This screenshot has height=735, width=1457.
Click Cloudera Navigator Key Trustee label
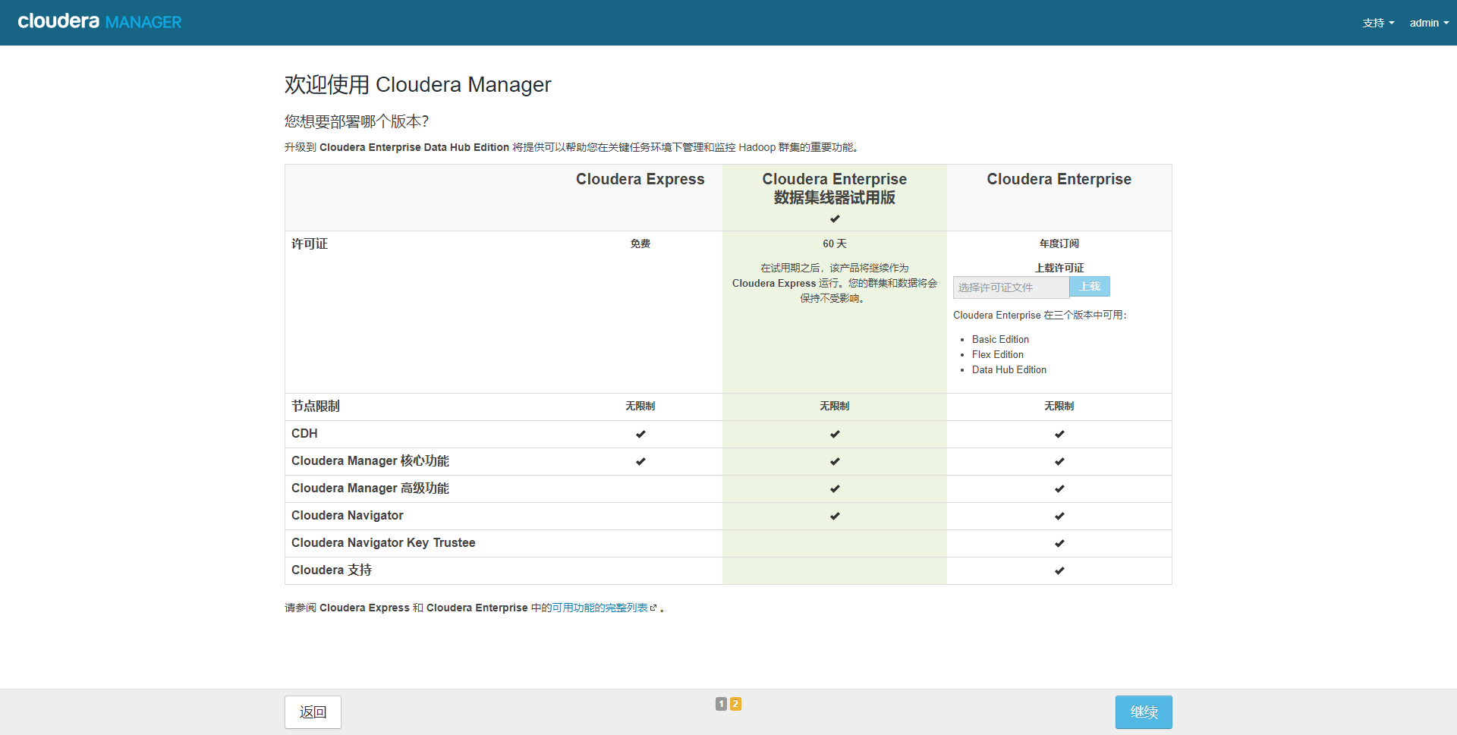tap(383, 542)
